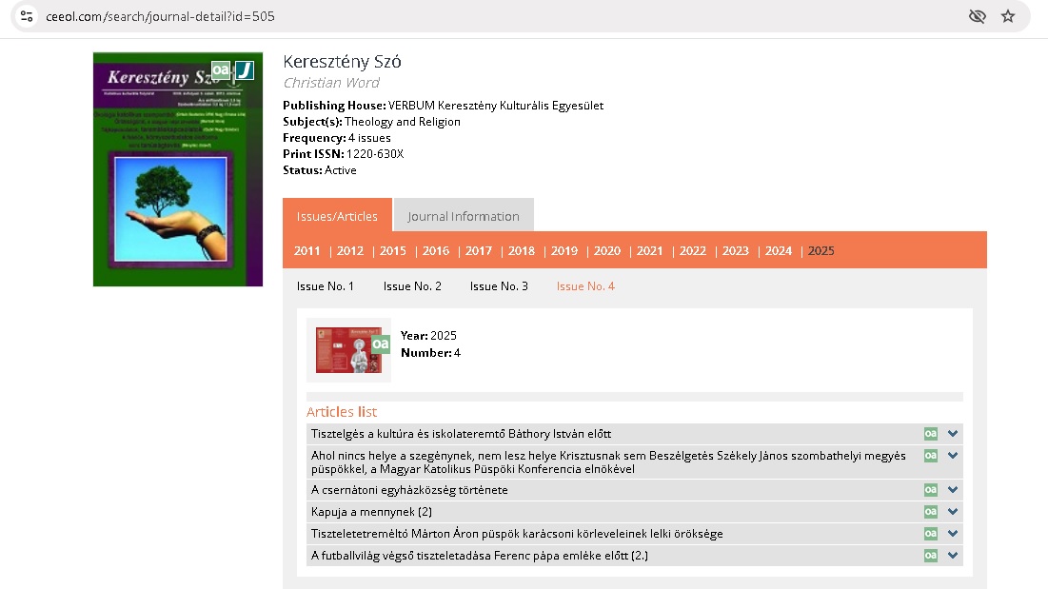Screen dimensions: 1048x589
Task: Switch to the Journal Information tab
Action: tap(464, 216)
